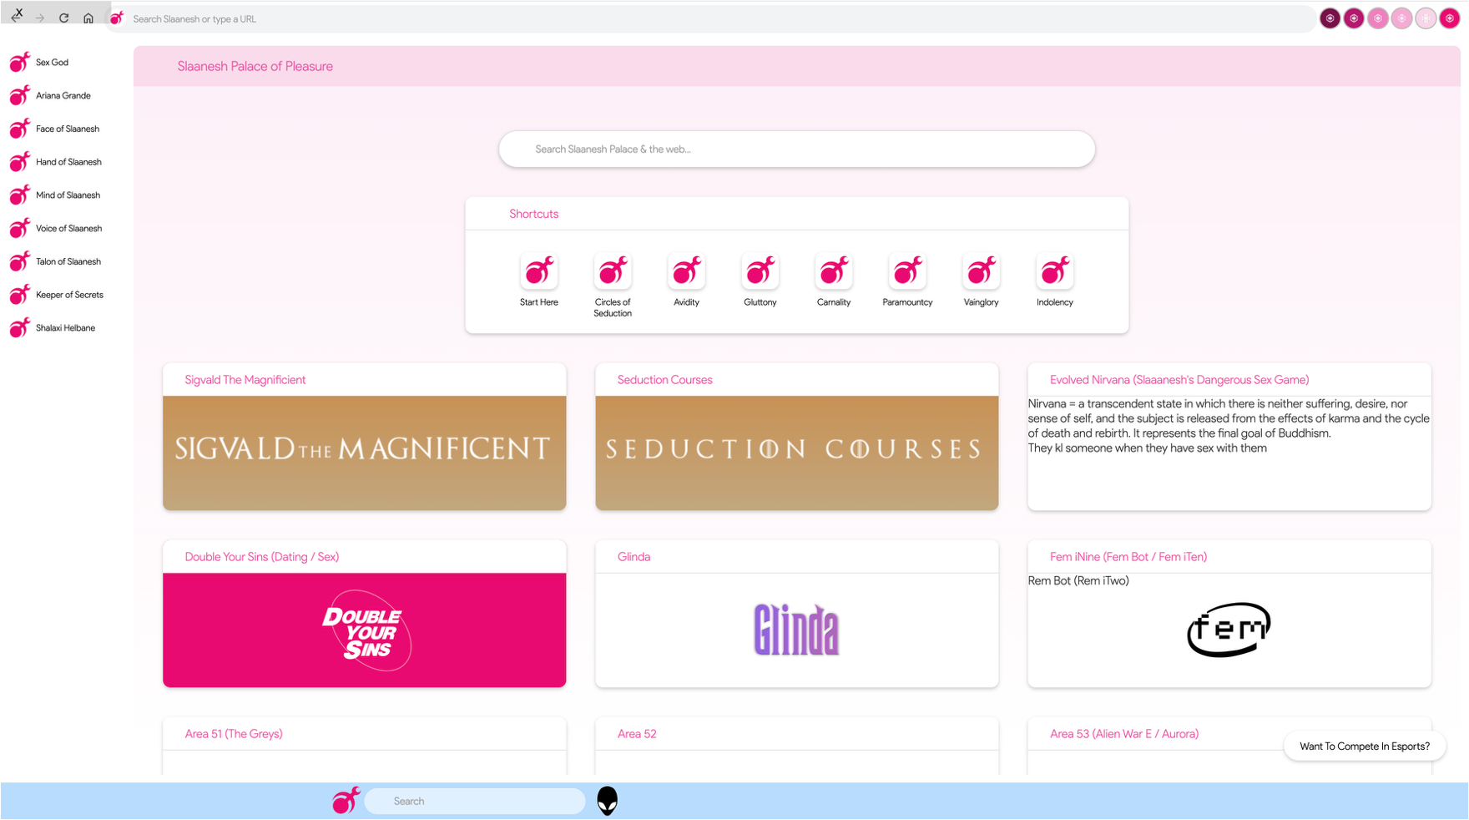Image resolution: width=1469 pixels, height=820 pixels.
Task: Click the Sigvald the Magnificent banner image
Action: [x=365, y=453]
